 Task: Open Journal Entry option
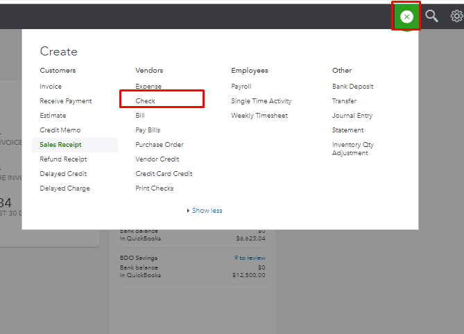[352, 116]
